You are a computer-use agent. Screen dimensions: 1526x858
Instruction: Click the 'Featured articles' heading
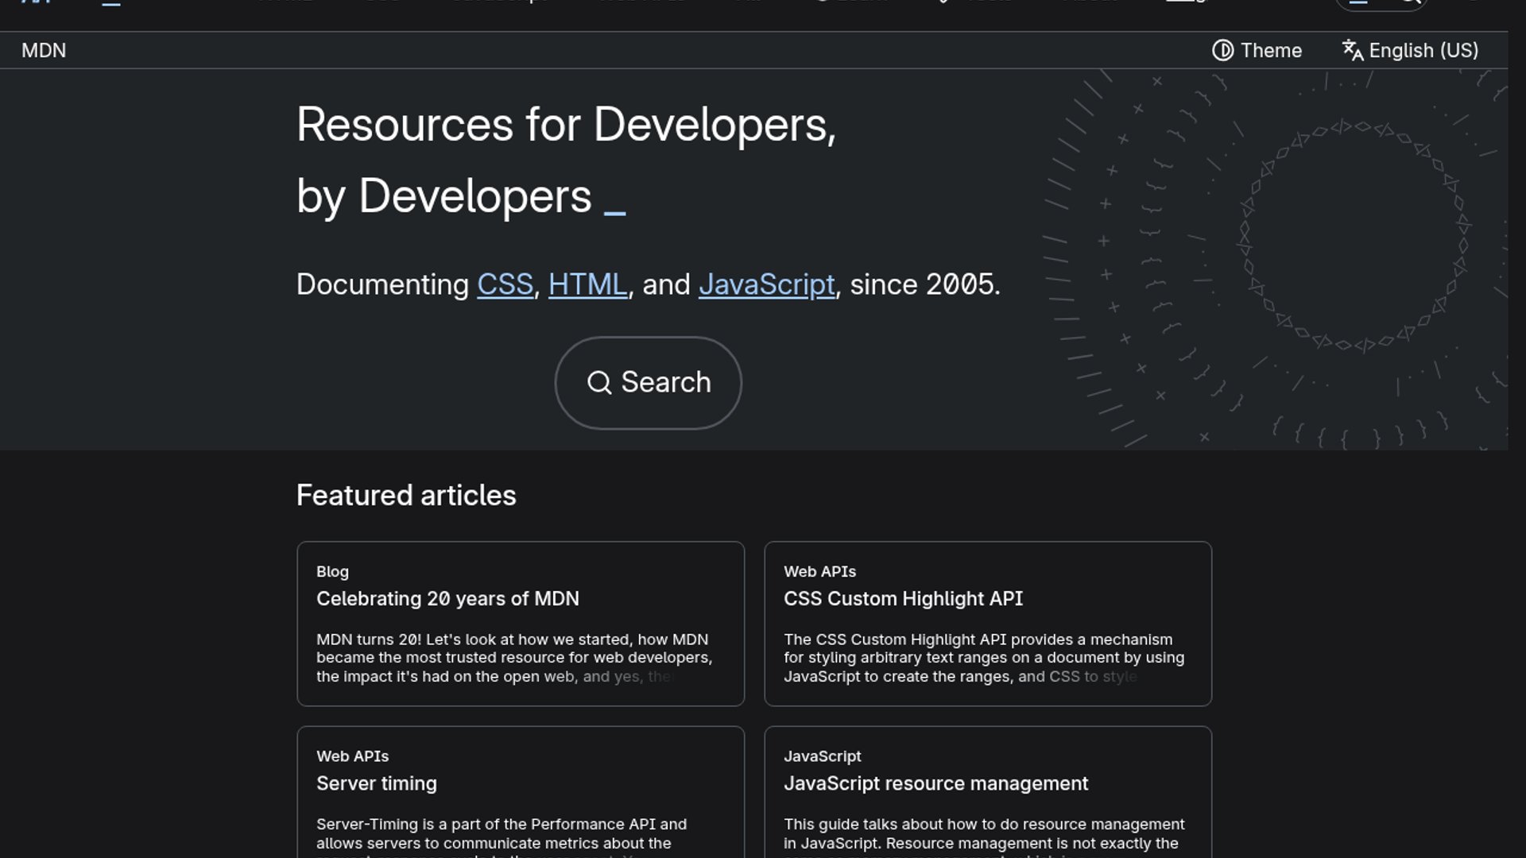[x=406, y=496]
